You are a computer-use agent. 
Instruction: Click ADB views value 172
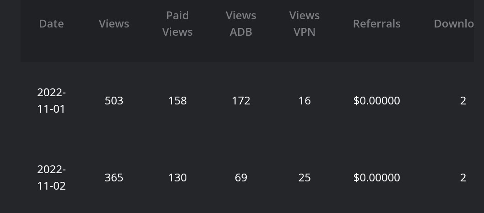click(x=241, y=101)
